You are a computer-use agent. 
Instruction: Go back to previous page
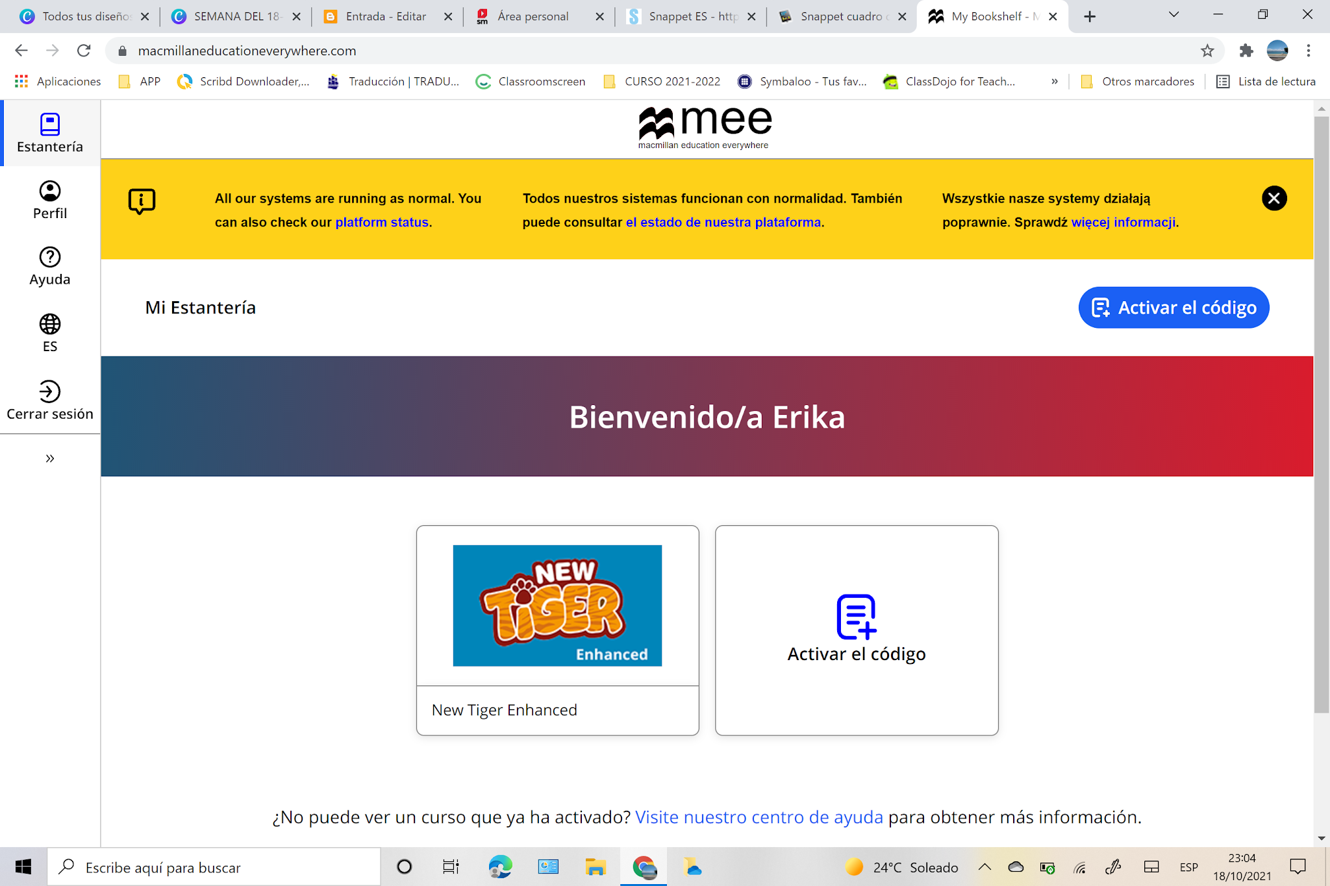pos(21,51)
